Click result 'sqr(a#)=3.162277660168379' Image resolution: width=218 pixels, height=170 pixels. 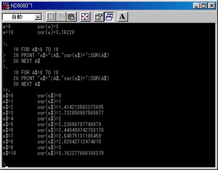[70, 153]
